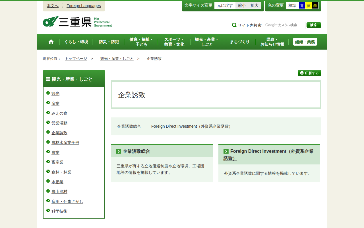This screenshot has width=364, height=228.
Task: Enlarge text size with 拡大 button
Action: [x=255, y=5]
